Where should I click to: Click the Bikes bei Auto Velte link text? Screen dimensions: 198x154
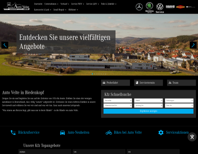[128, 133]
